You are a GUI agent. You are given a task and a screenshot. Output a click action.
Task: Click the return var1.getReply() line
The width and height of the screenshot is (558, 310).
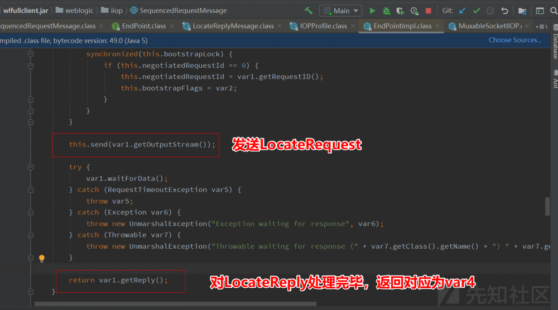pos(118,280)
